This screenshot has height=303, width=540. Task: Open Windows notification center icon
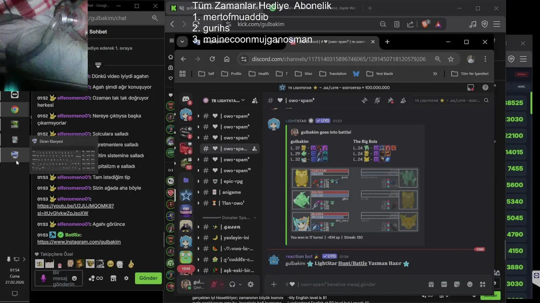[x=15, y=293]
